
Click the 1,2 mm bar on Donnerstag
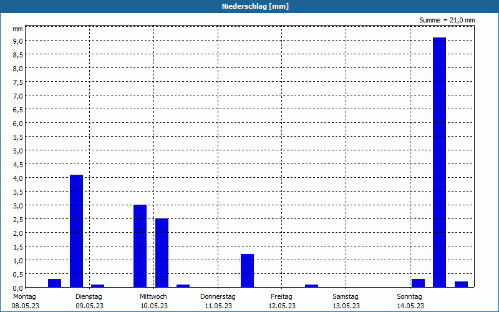click(247, 271)
